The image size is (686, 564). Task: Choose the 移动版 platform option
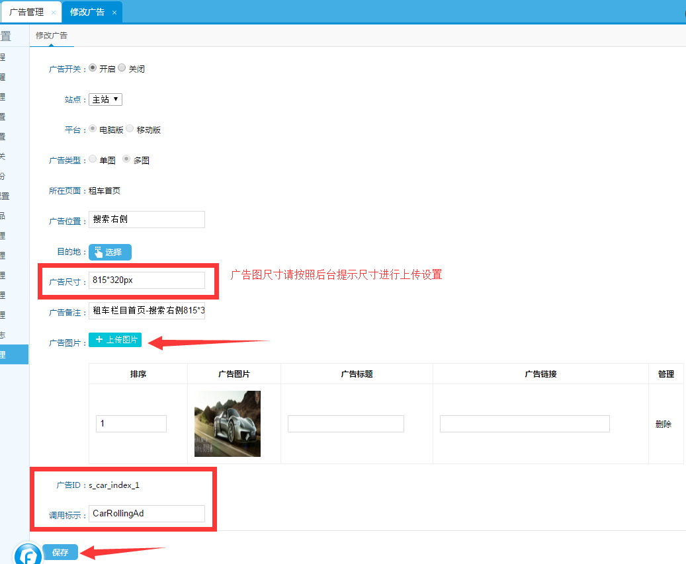coord(130,129)
